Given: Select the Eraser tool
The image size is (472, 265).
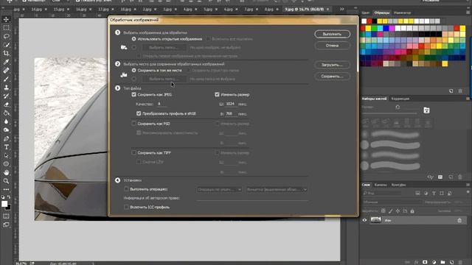Looking at the screenshot, I should click(x=7, y=105).
